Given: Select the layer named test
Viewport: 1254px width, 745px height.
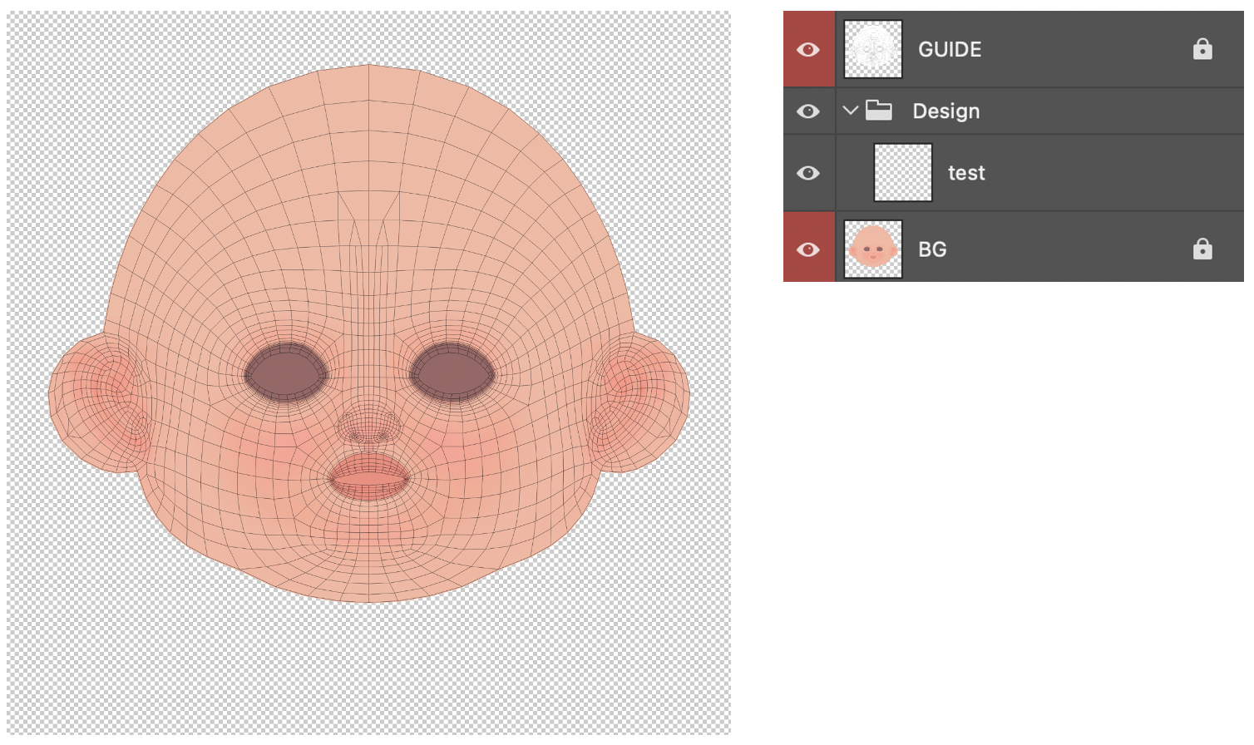Looking at the screenshot, I should pyautogui.click(x=966, y=173).
